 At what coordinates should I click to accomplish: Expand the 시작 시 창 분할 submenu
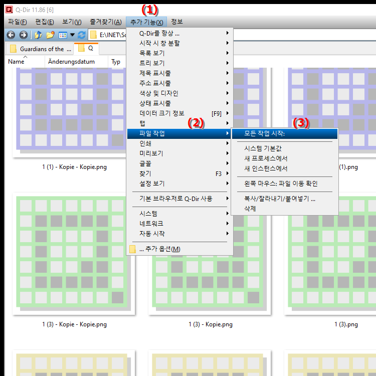coord(179,43)
